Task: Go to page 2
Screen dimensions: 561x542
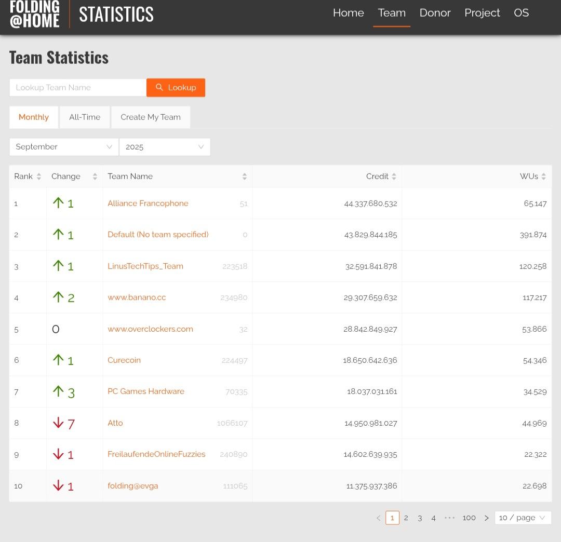Action: coord(406,518)
